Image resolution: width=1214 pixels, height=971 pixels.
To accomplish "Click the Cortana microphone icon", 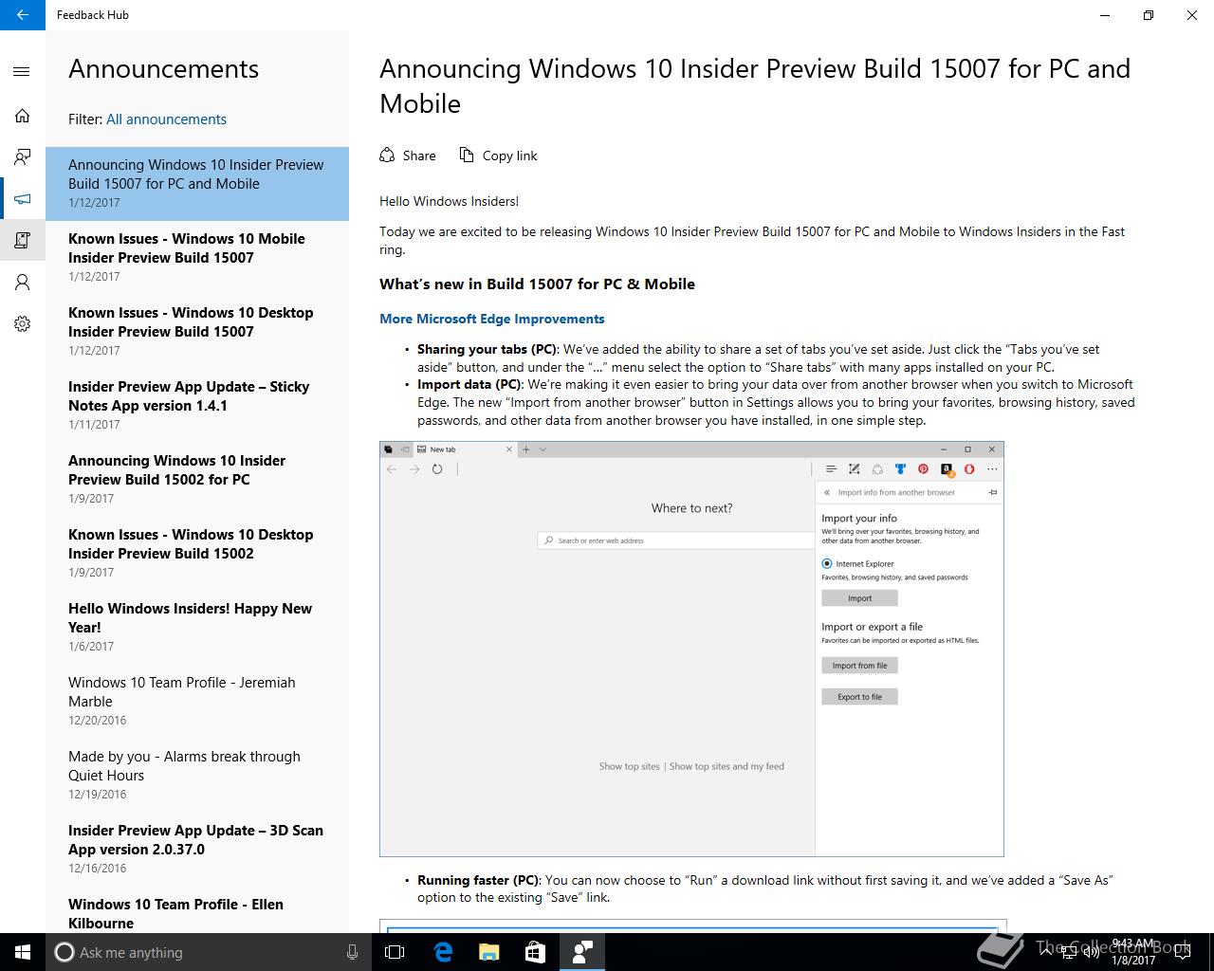I will (352, 952).
